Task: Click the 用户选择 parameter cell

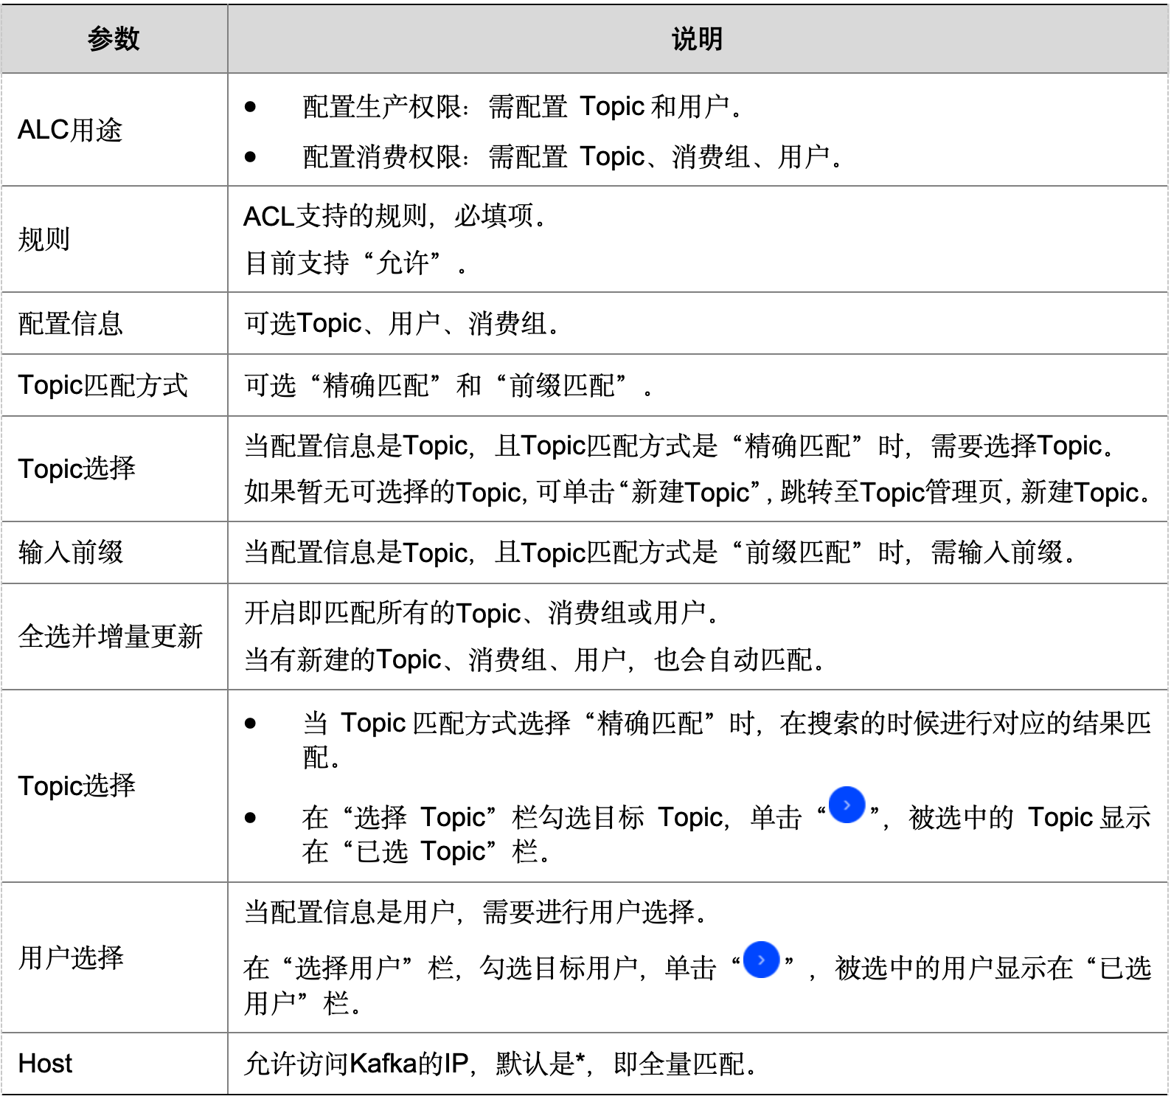Action: click(114, 957)
